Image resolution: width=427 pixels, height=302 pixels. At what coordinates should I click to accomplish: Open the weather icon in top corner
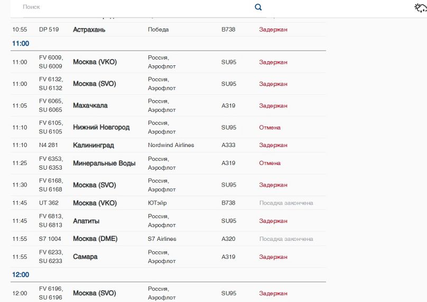click(420, 7)
